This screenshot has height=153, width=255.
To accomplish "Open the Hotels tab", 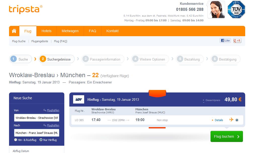I will tap(46, 31).
